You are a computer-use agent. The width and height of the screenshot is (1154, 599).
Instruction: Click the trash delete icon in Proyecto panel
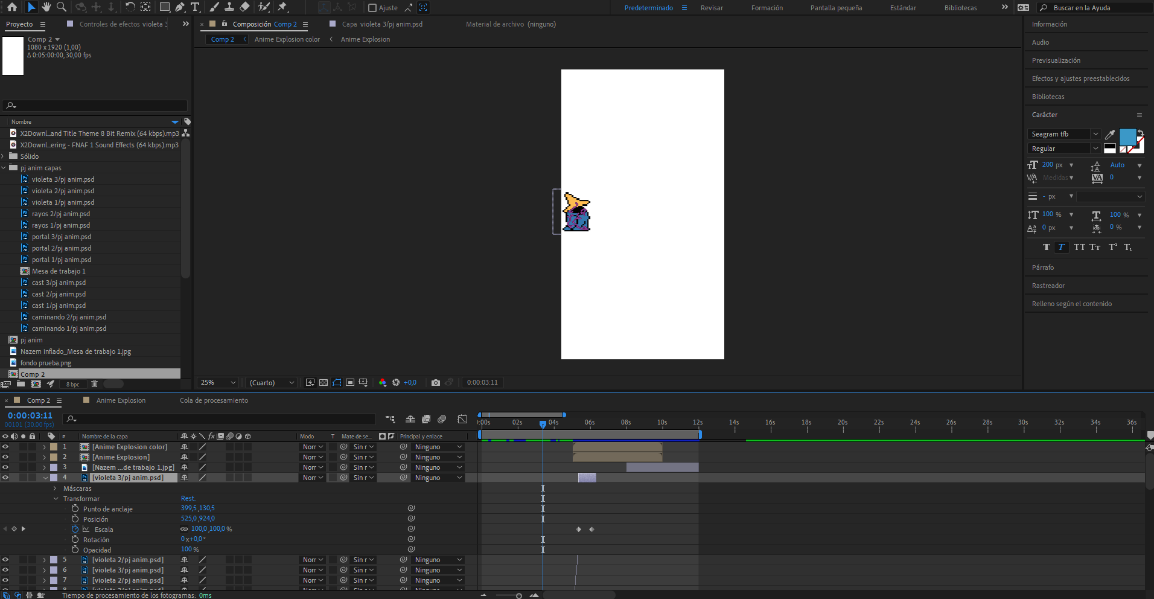pyautogui.click(x=94, y=384)
